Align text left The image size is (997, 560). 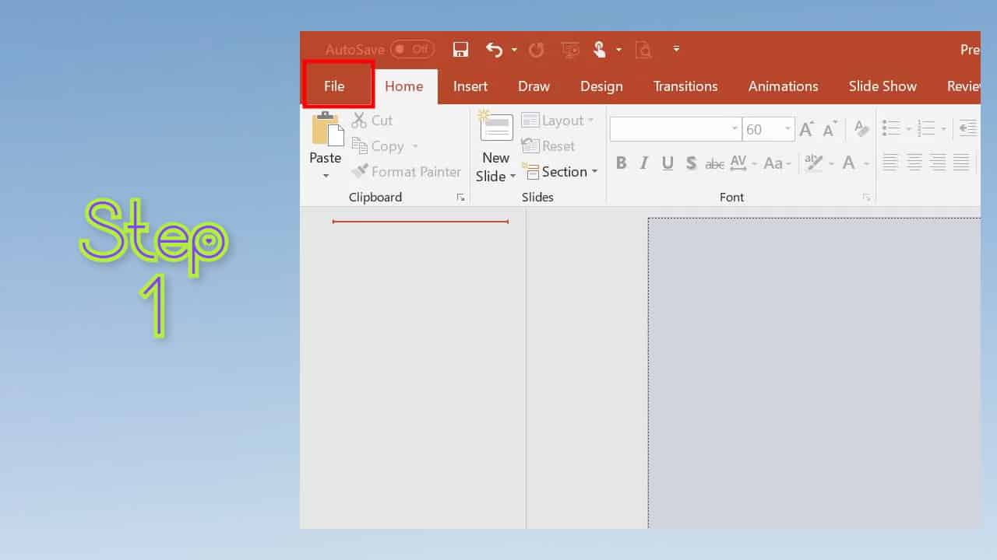pyautogui.click(x=890, y=163)
